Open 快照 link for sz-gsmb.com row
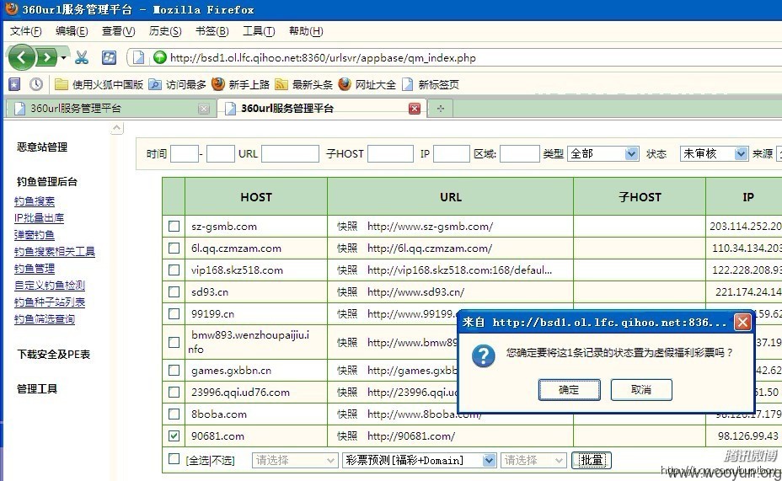 click(347, 227)
